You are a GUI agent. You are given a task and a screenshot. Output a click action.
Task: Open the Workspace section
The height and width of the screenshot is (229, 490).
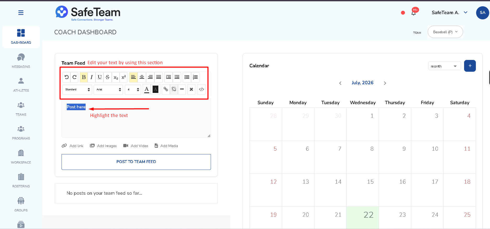(21, 157)
